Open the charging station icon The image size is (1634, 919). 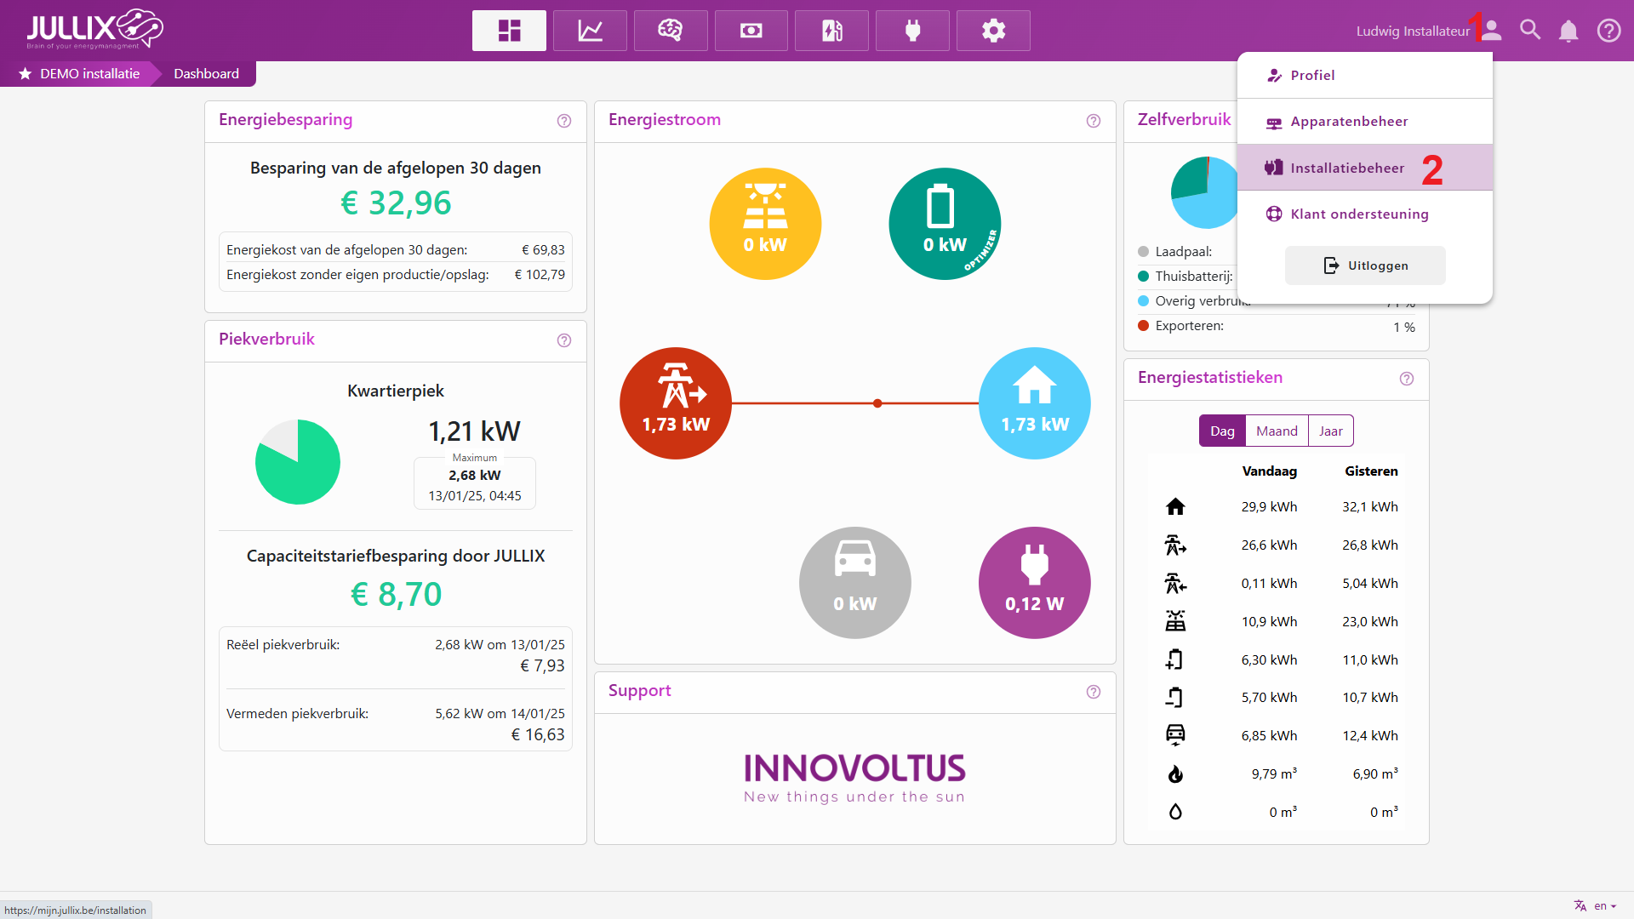coord(831,31)
